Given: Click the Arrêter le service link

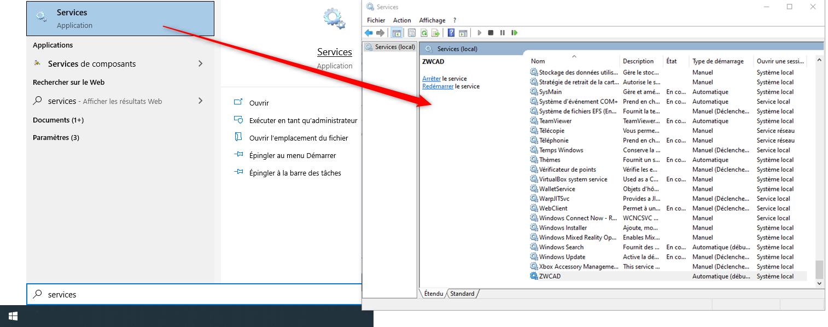Looking at the screenshot, I should [431, 79].
